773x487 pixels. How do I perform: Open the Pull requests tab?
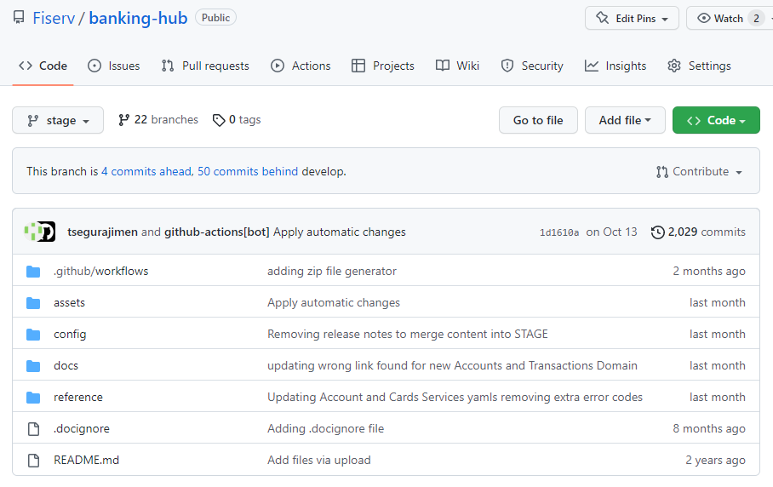click(205, 66)
